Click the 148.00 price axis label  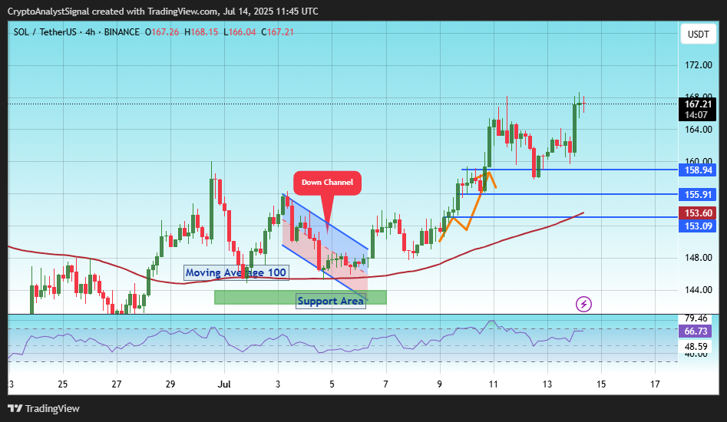coord(699,258)
